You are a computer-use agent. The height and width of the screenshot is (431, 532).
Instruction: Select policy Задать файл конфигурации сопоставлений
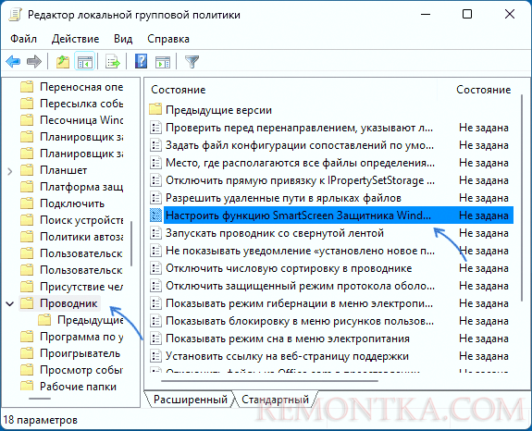pos(300,145)
